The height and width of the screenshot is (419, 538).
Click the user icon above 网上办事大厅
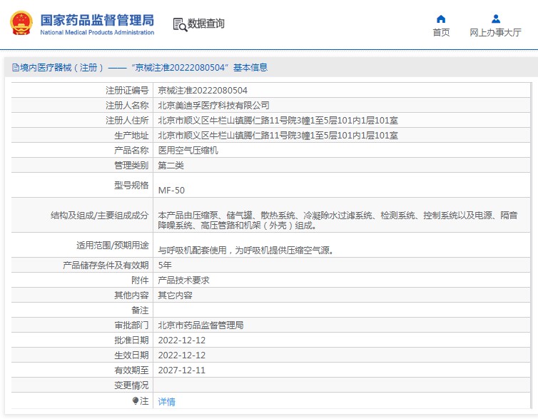(495, 19)
